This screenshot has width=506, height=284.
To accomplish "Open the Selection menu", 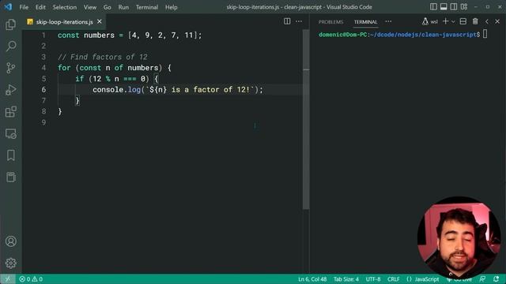I will tap(65, 7).
